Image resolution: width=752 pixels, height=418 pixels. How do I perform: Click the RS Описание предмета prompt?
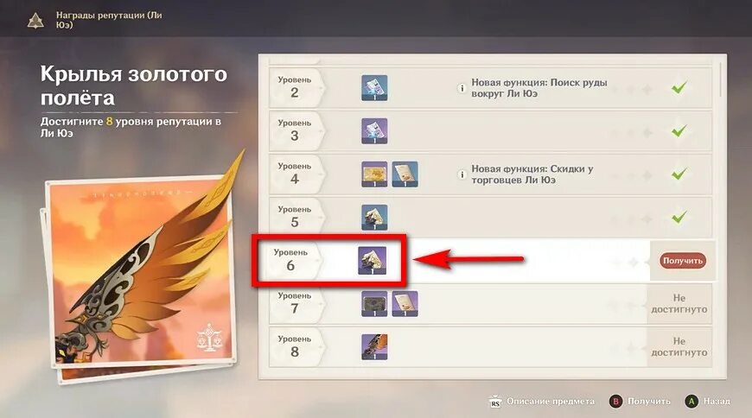pos(541,402)
